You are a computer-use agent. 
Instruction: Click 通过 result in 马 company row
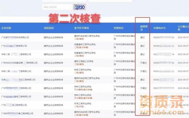tap(142, 80)
